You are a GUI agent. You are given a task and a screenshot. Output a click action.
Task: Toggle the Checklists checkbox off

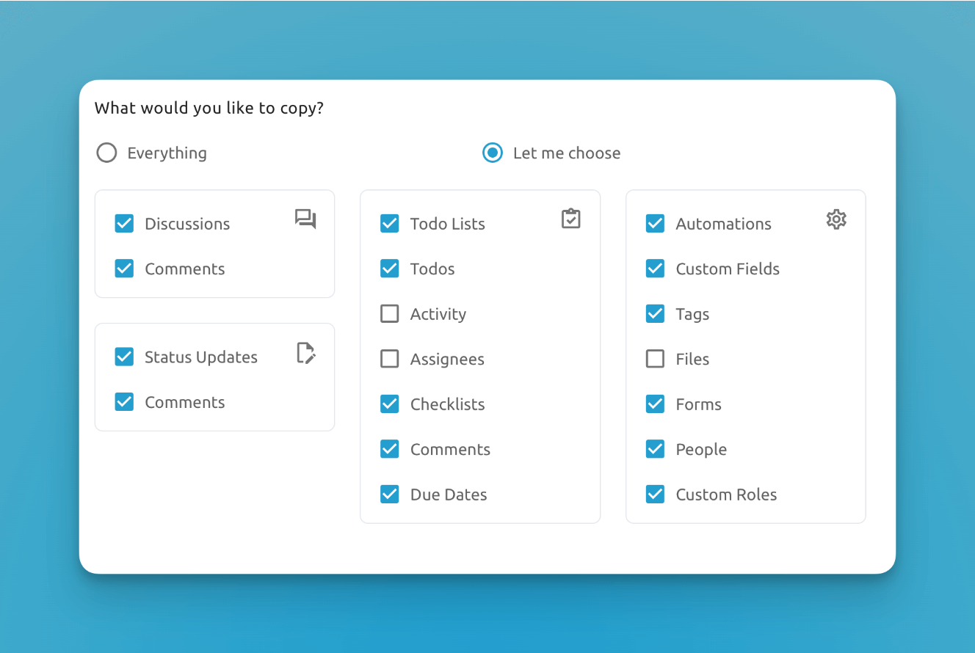tap(390, 404)
